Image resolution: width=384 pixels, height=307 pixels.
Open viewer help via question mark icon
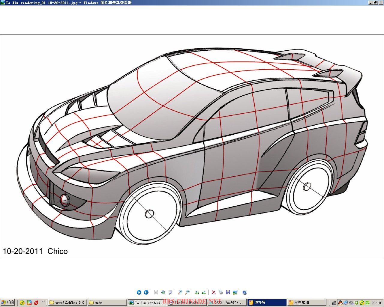[x=245, y=292]
